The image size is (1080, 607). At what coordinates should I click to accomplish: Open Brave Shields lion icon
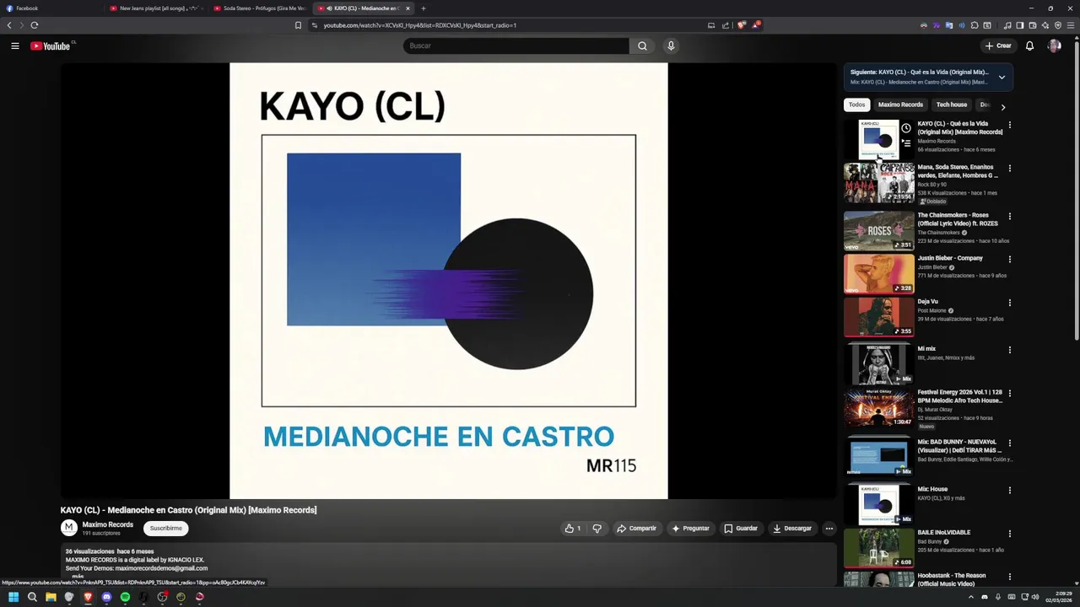point(742,25)
